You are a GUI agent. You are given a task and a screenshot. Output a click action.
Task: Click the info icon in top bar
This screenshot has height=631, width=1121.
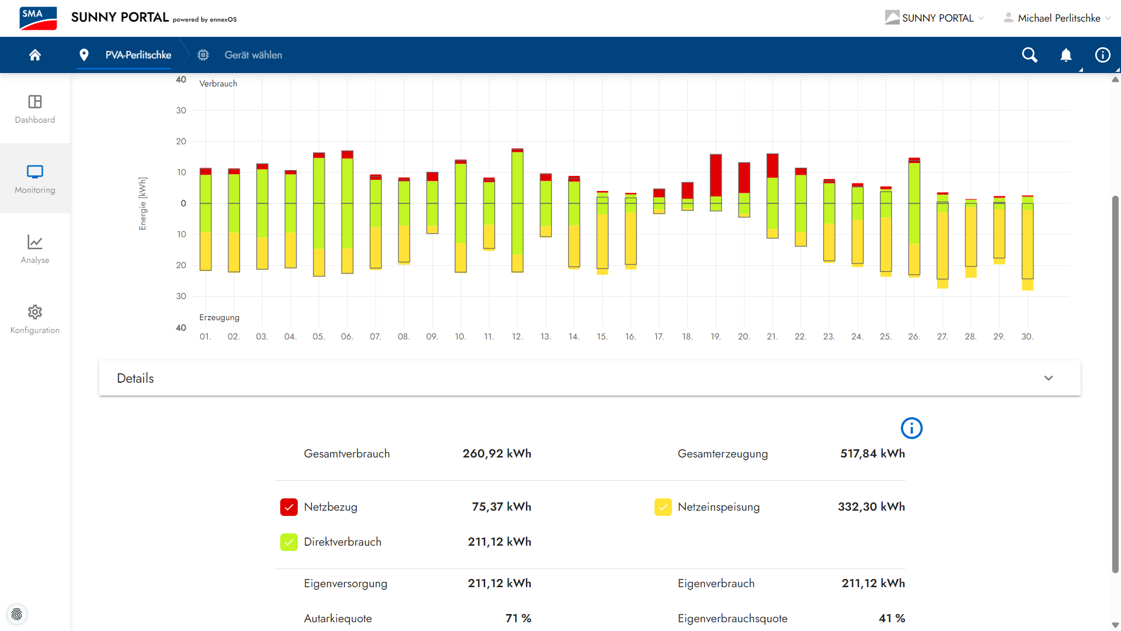[1102, 55]
